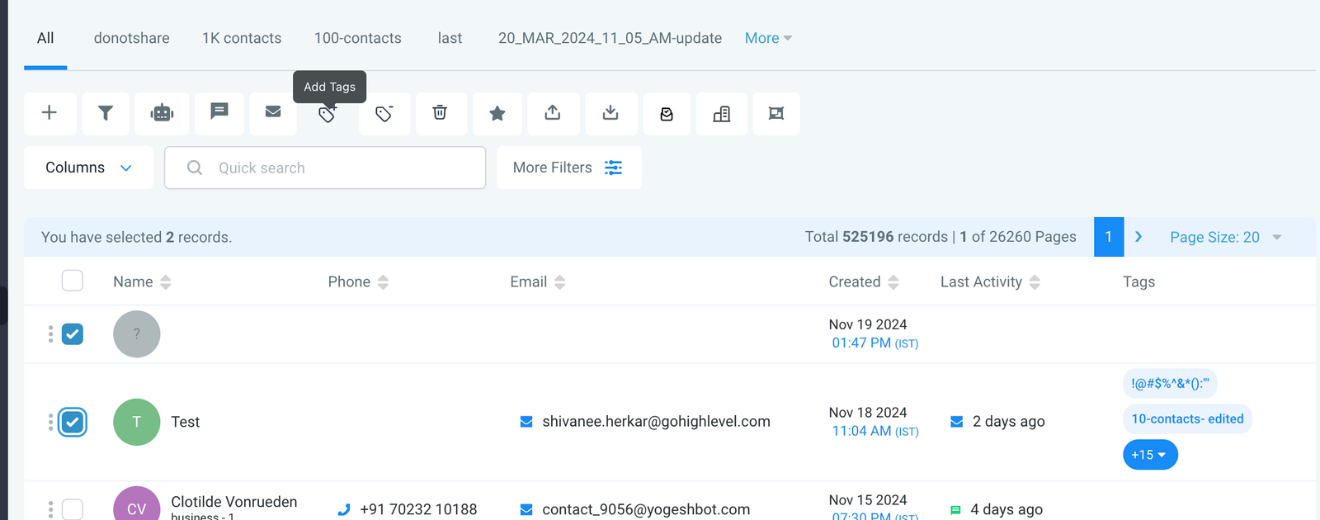Screen dimensions: 1320x520
Task: Open the funnel filter icon
Action: click(106, 113)
